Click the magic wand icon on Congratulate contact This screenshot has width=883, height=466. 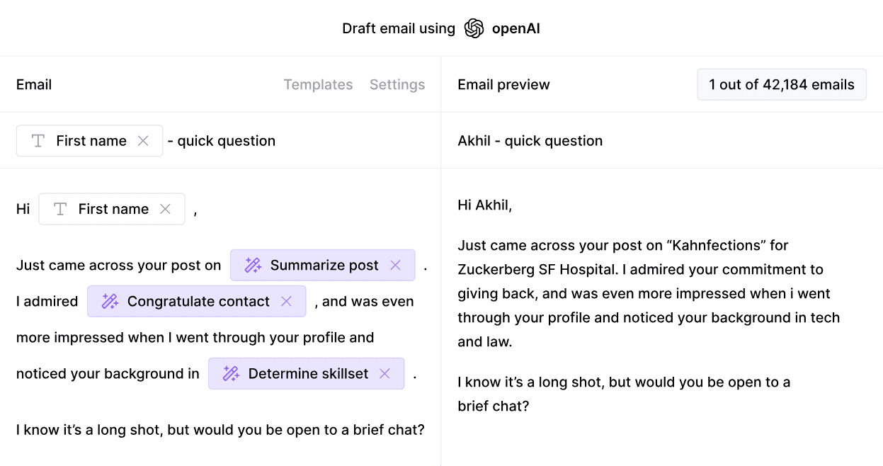point(110,302)
